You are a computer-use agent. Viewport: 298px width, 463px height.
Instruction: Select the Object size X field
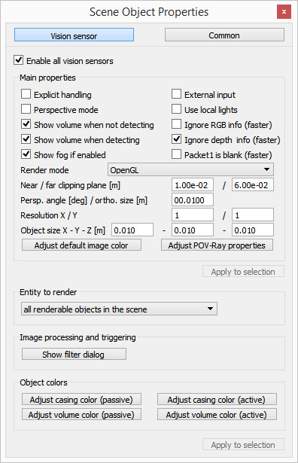[x=132, y=230]
